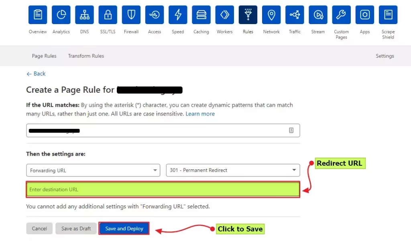
Task: Open the Access section icon
Action: click(x=155, y=15)
